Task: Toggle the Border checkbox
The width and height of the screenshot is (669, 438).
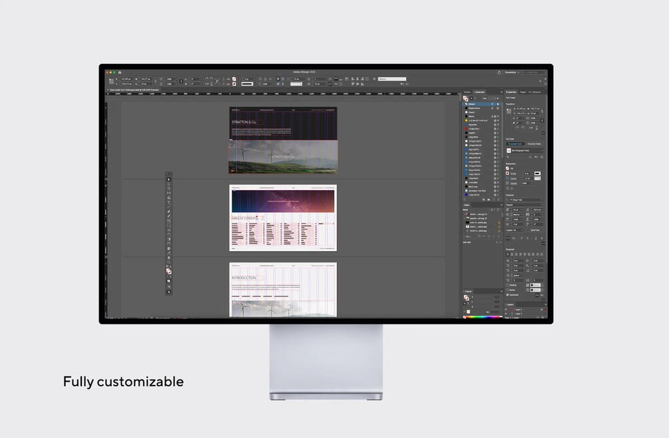Action: click(x=507, y=290)
